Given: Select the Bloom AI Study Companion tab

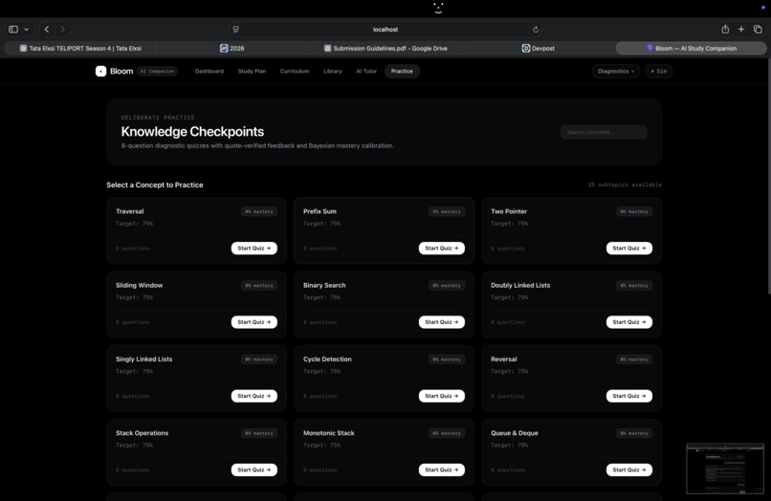Looking at the screenshot, I should point(691,48).
